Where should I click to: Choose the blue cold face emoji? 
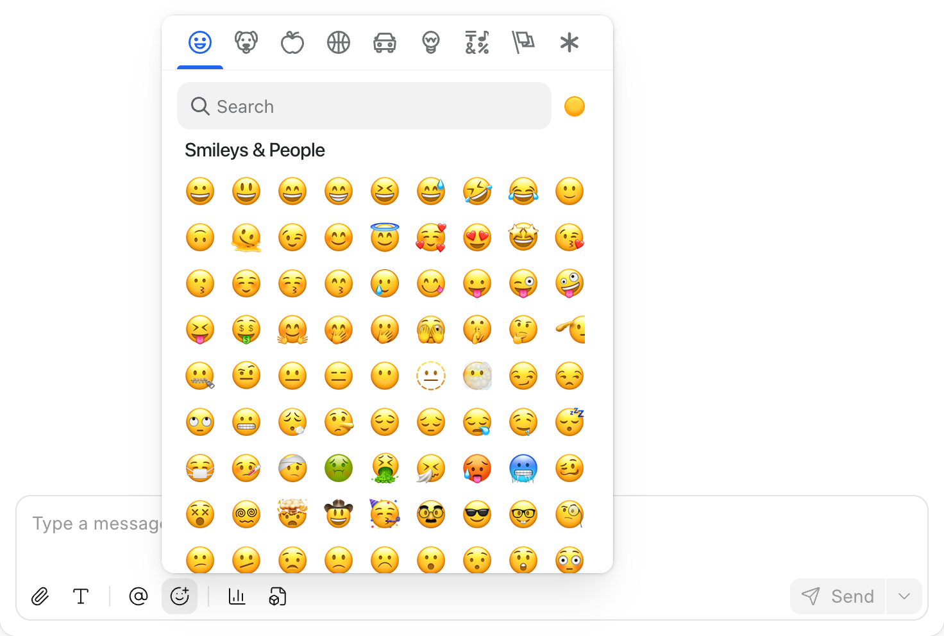[523, 468]
